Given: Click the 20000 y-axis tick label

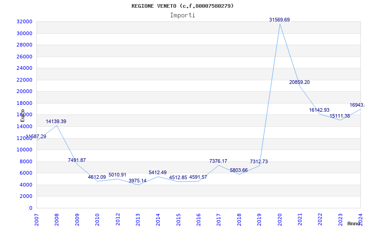Looking at the screenshot, I should pyautogui.click(x=24, y=92).
